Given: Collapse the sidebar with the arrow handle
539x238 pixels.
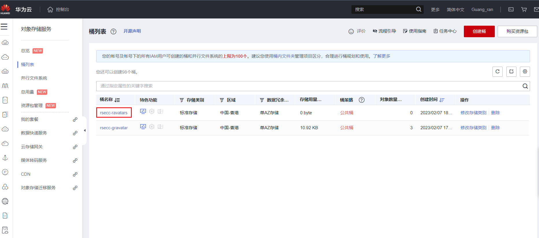Looking at the screenshot, I should pyautogui.click(x=85, y=130).
